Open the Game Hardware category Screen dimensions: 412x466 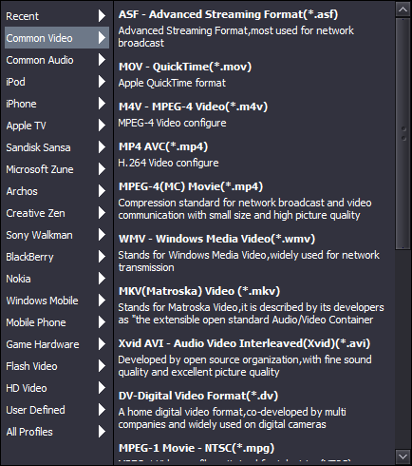click(x=57, y=344)
